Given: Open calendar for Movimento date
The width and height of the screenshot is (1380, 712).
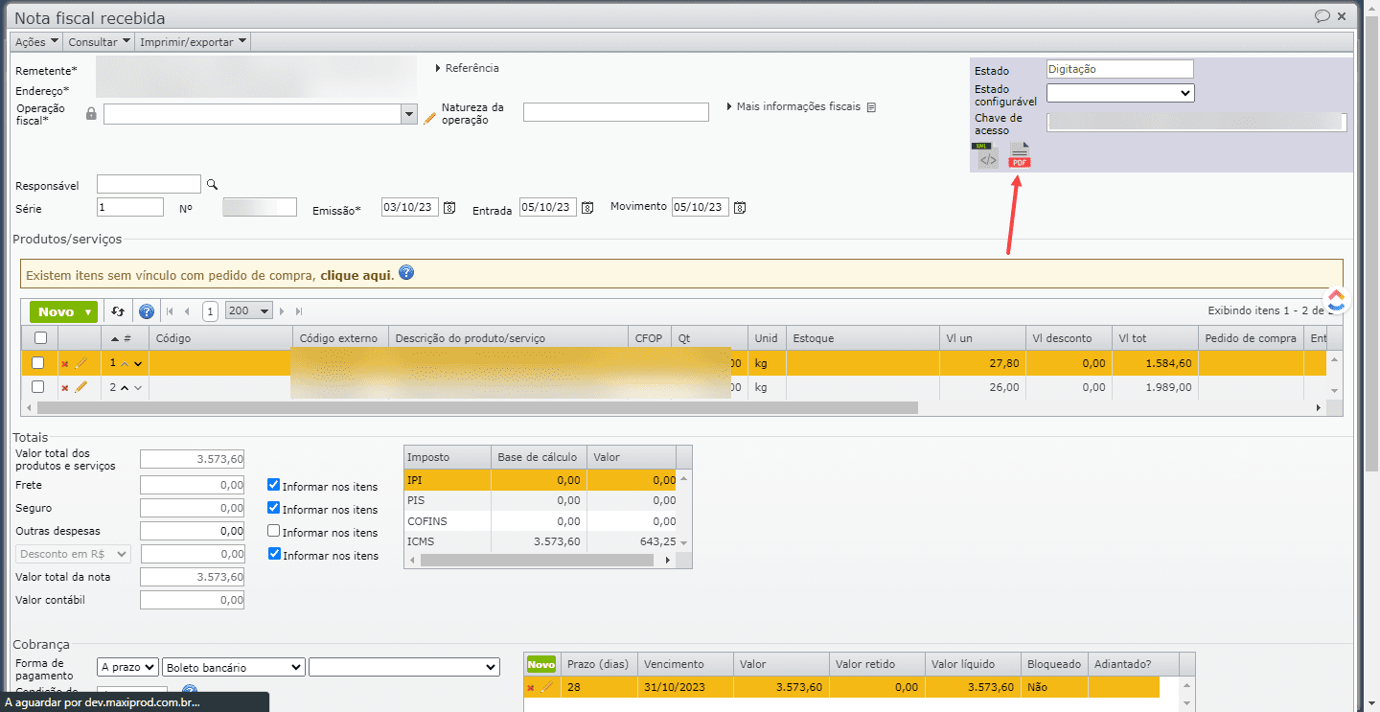Looking at the screenshot, I should tap(740, 207).
